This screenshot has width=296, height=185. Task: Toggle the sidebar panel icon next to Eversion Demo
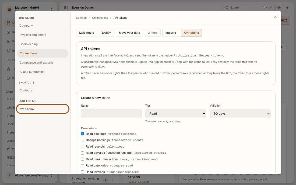66,8
